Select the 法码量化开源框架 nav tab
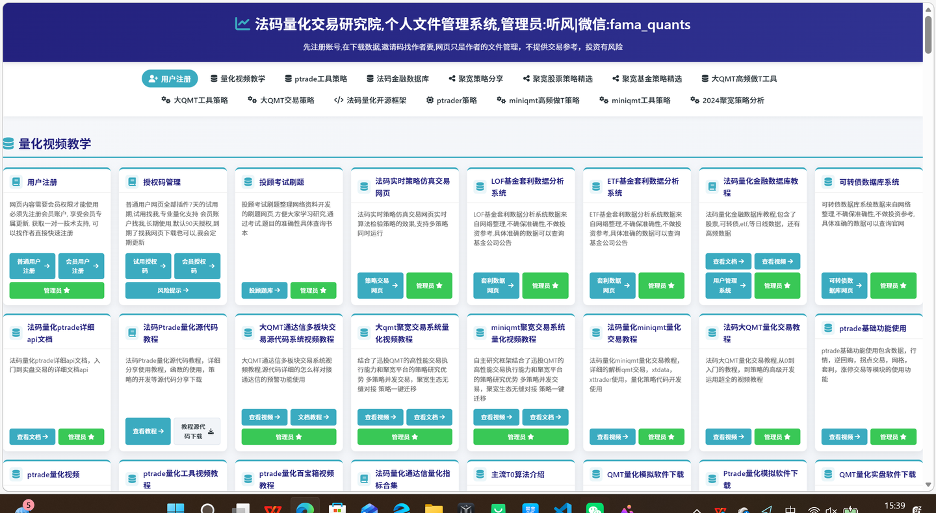This screenshot has height=513, width=936. 370,100
